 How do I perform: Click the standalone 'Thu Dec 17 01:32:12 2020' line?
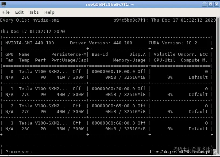coord(32,32)
